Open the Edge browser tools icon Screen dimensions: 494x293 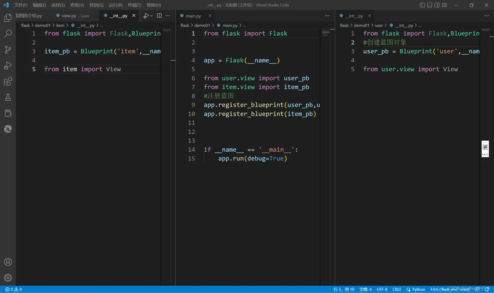(8, 129)
